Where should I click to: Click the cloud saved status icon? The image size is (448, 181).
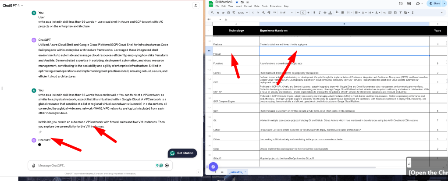247,2
